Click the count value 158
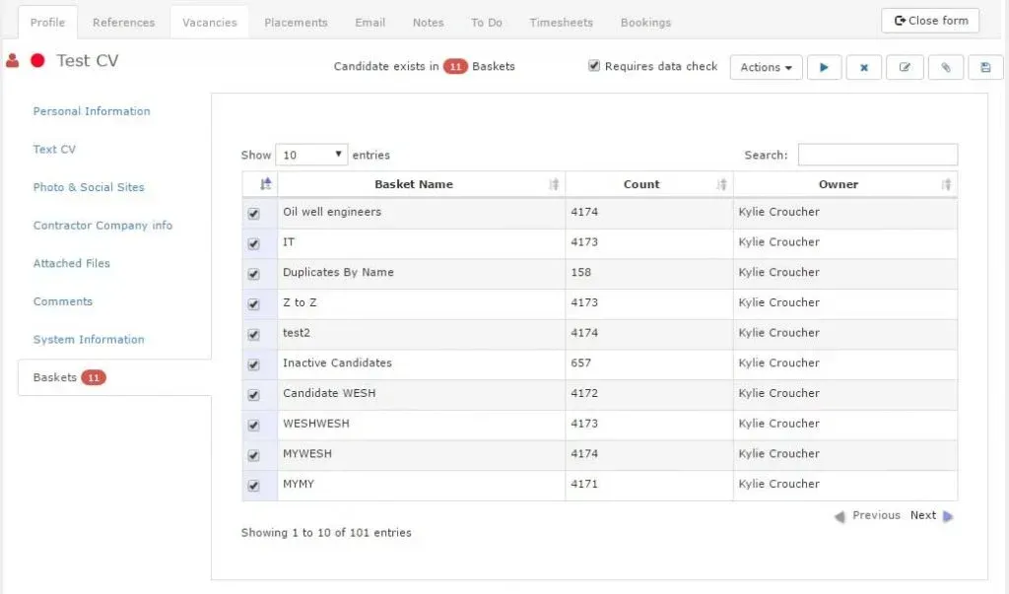Image resolution: width=1009 pixels, height=594 pixels. pos(581,272)
